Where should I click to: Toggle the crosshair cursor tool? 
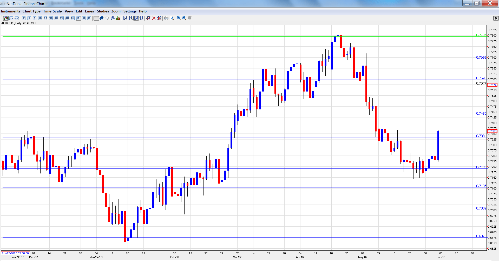pos(96,18)
